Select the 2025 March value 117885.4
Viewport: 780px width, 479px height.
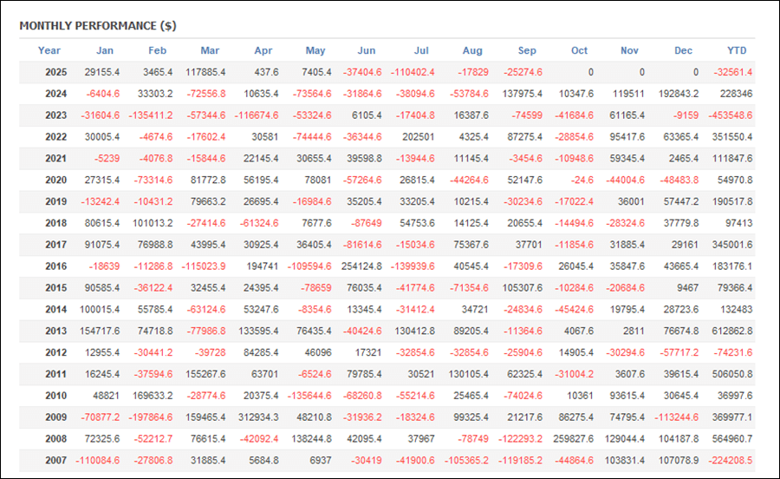tap(205, 72)
